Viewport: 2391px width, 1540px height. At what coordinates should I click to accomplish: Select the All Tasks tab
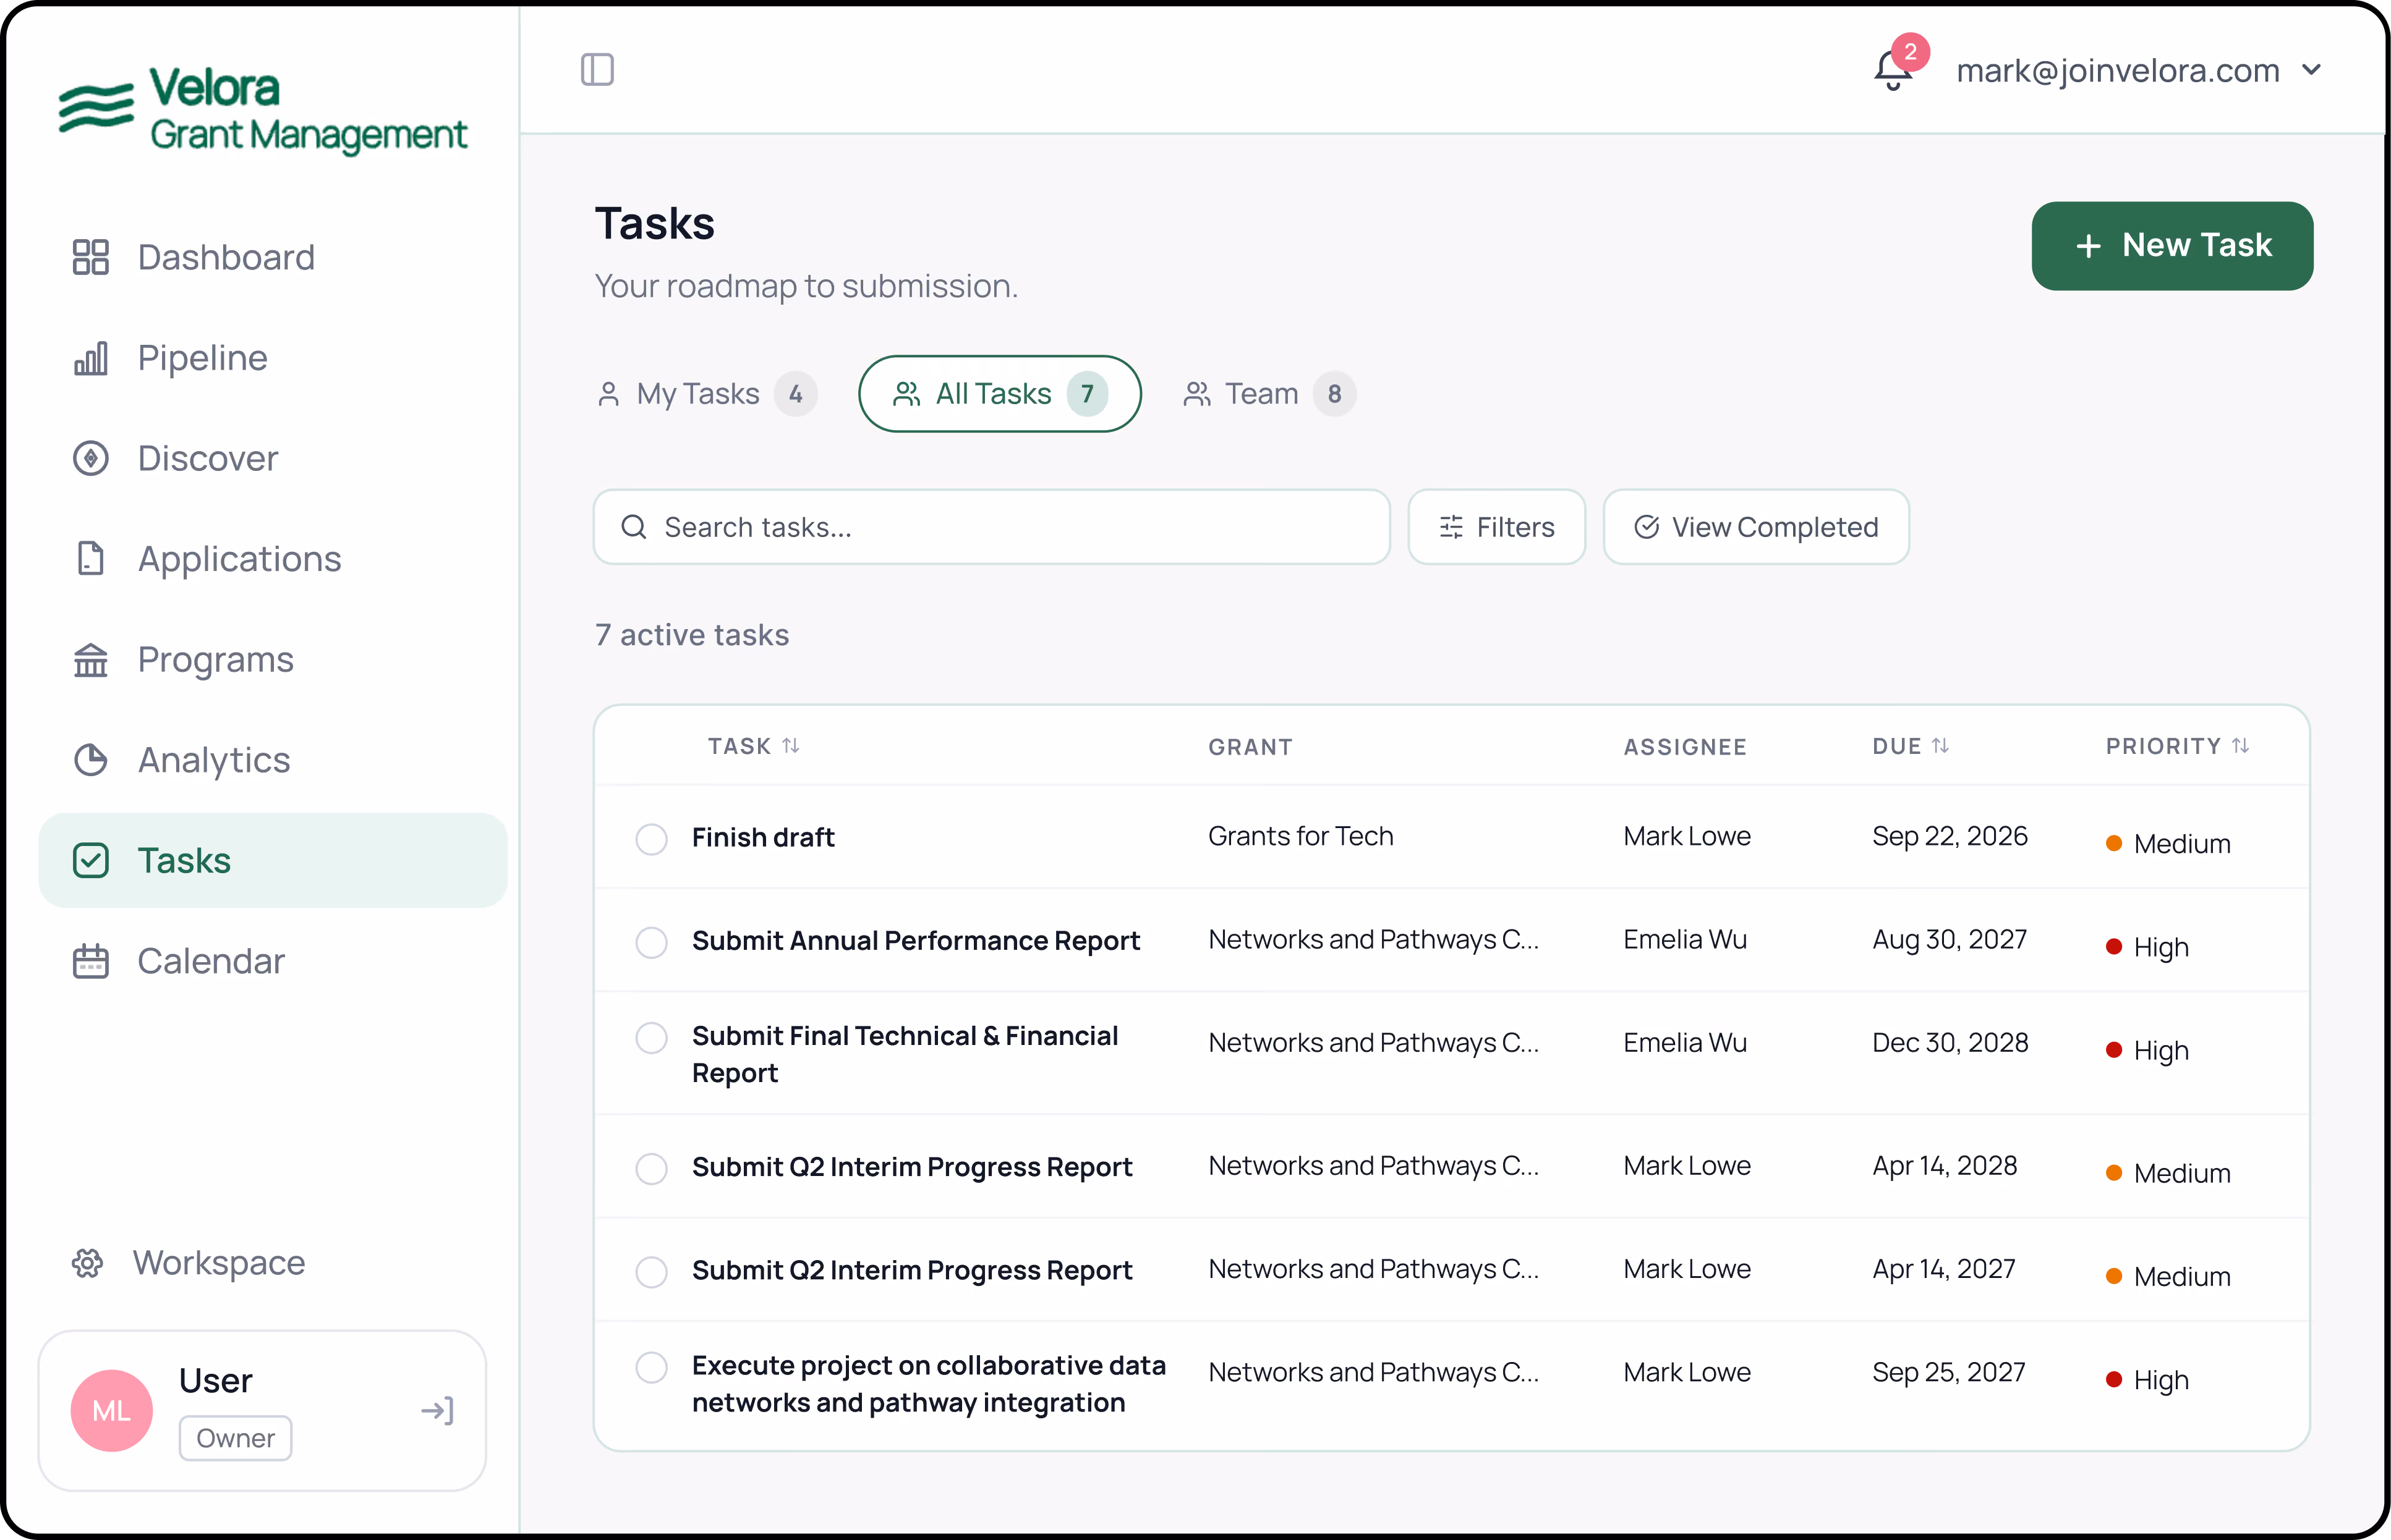pyautogui.click(x=999, y=394)
